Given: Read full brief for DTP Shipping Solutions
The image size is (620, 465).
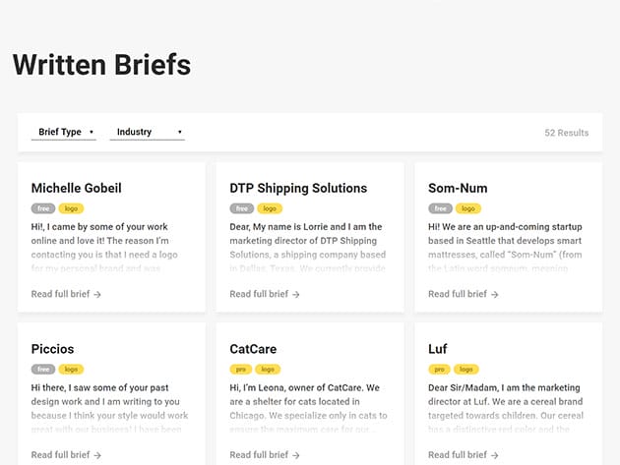Looking at the screenshot, I should point(265,294).
